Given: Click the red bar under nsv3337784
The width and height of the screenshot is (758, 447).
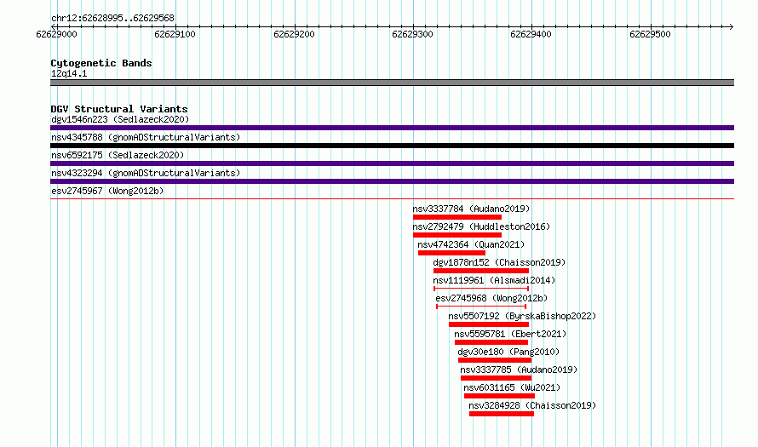Looking at the screenshot, I should click(x=457, y=217).
